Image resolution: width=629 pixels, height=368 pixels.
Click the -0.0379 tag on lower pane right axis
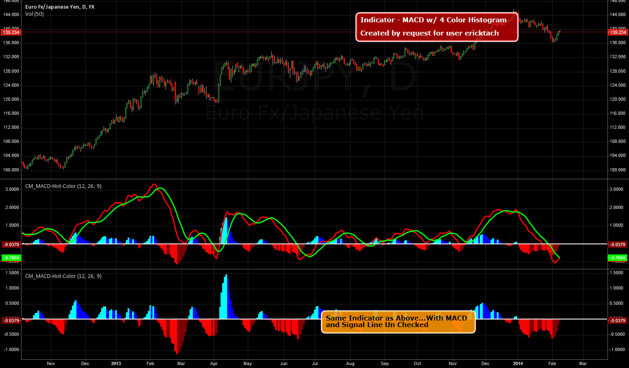(617, 320)
